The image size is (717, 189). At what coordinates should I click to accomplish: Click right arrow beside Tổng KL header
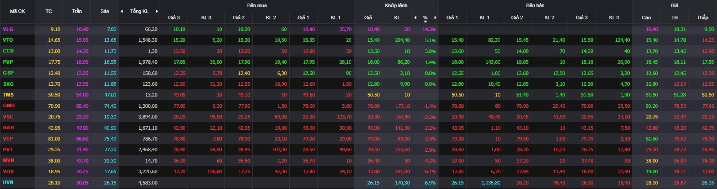tap(157, 11)
